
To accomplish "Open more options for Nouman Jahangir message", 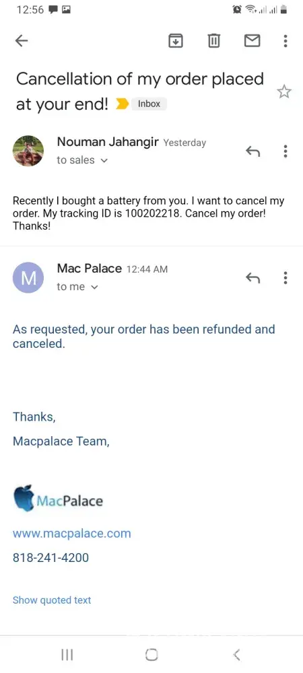I will pos(285,151).
